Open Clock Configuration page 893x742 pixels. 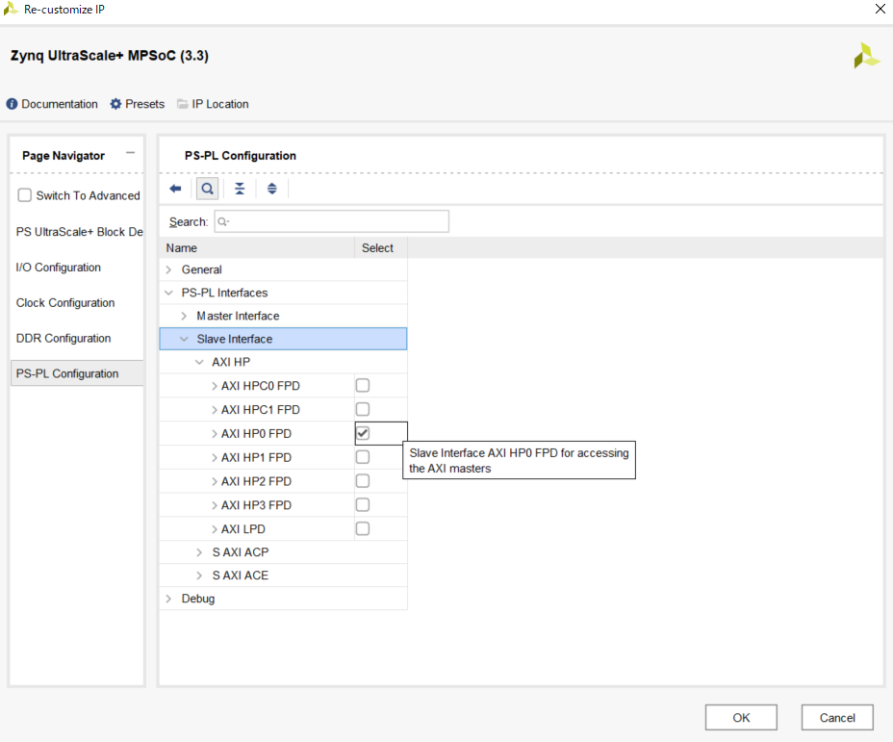[64, 303]
